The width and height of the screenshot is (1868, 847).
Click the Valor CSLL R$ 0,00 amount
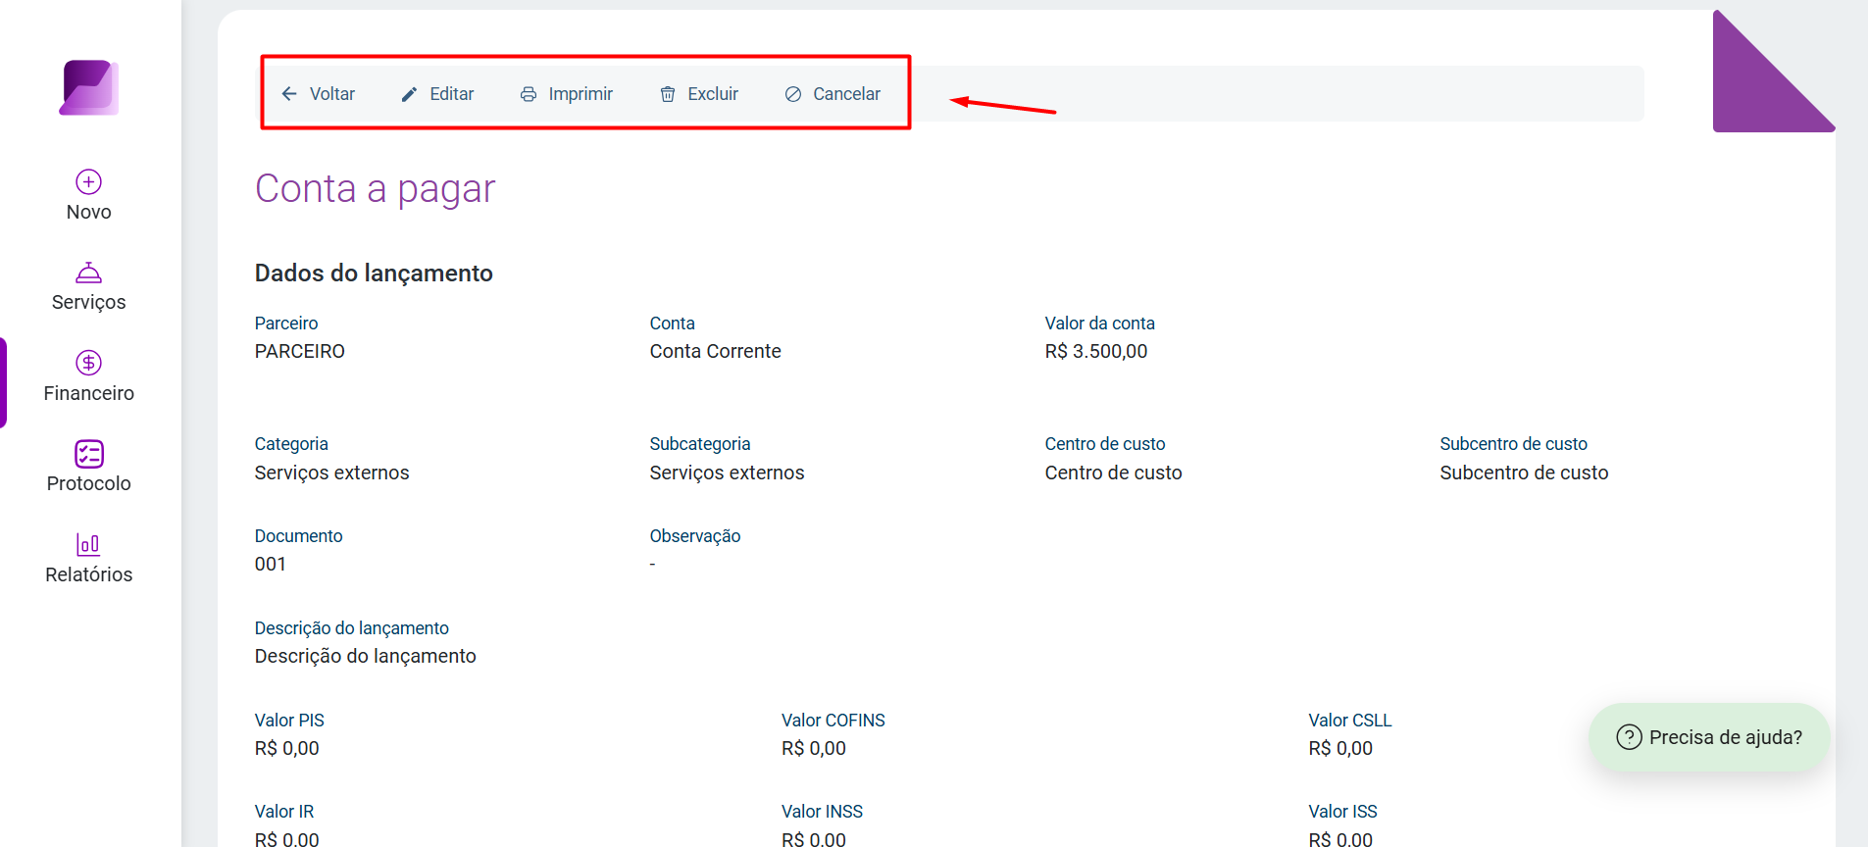click(1340, 748)
